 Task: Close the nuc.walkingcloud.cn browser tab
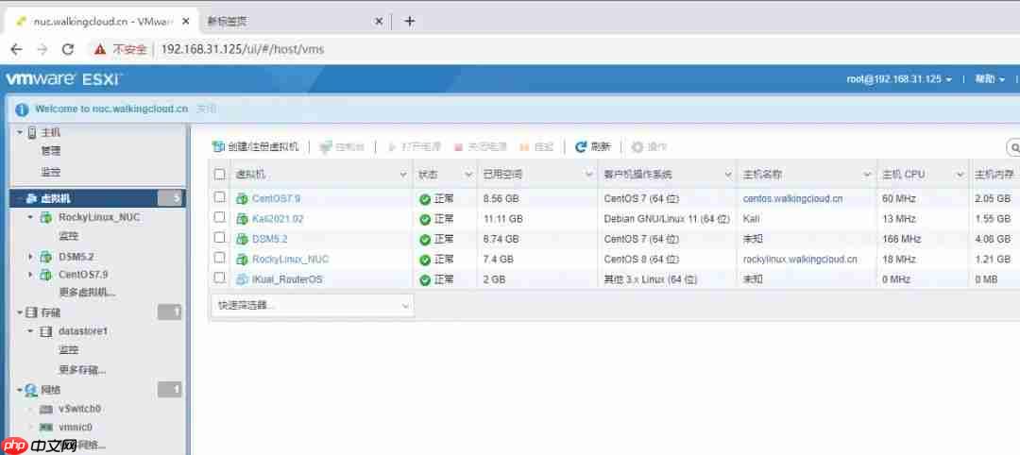(186, 22)
